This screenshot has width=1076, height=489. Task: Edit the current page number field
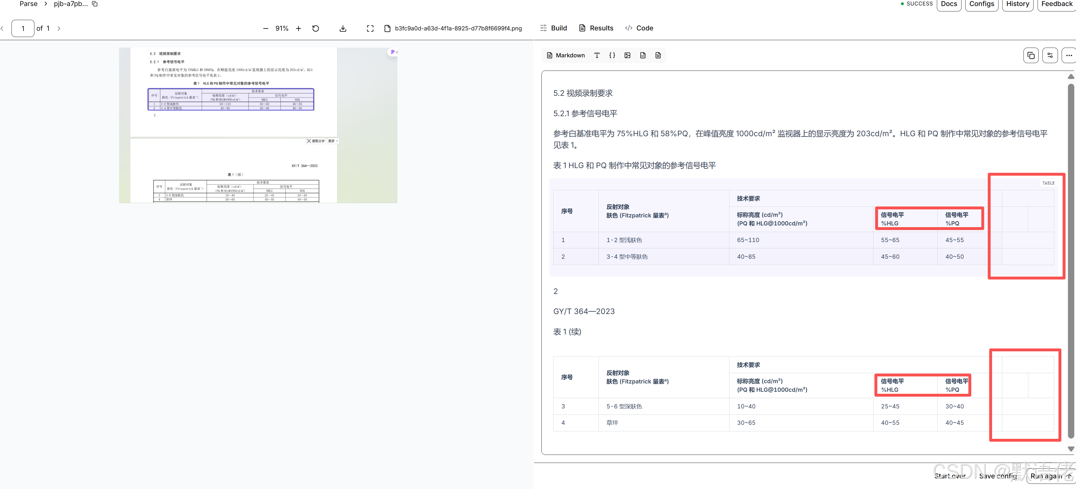[x=23, y=28]
